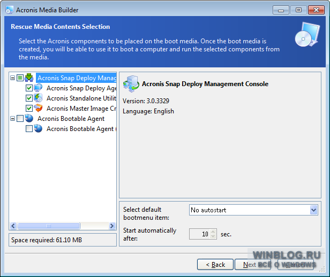Check the child Acronis Bootable Agent checkbox
Viewport: 330px width, 277px height.
point(29,128)
